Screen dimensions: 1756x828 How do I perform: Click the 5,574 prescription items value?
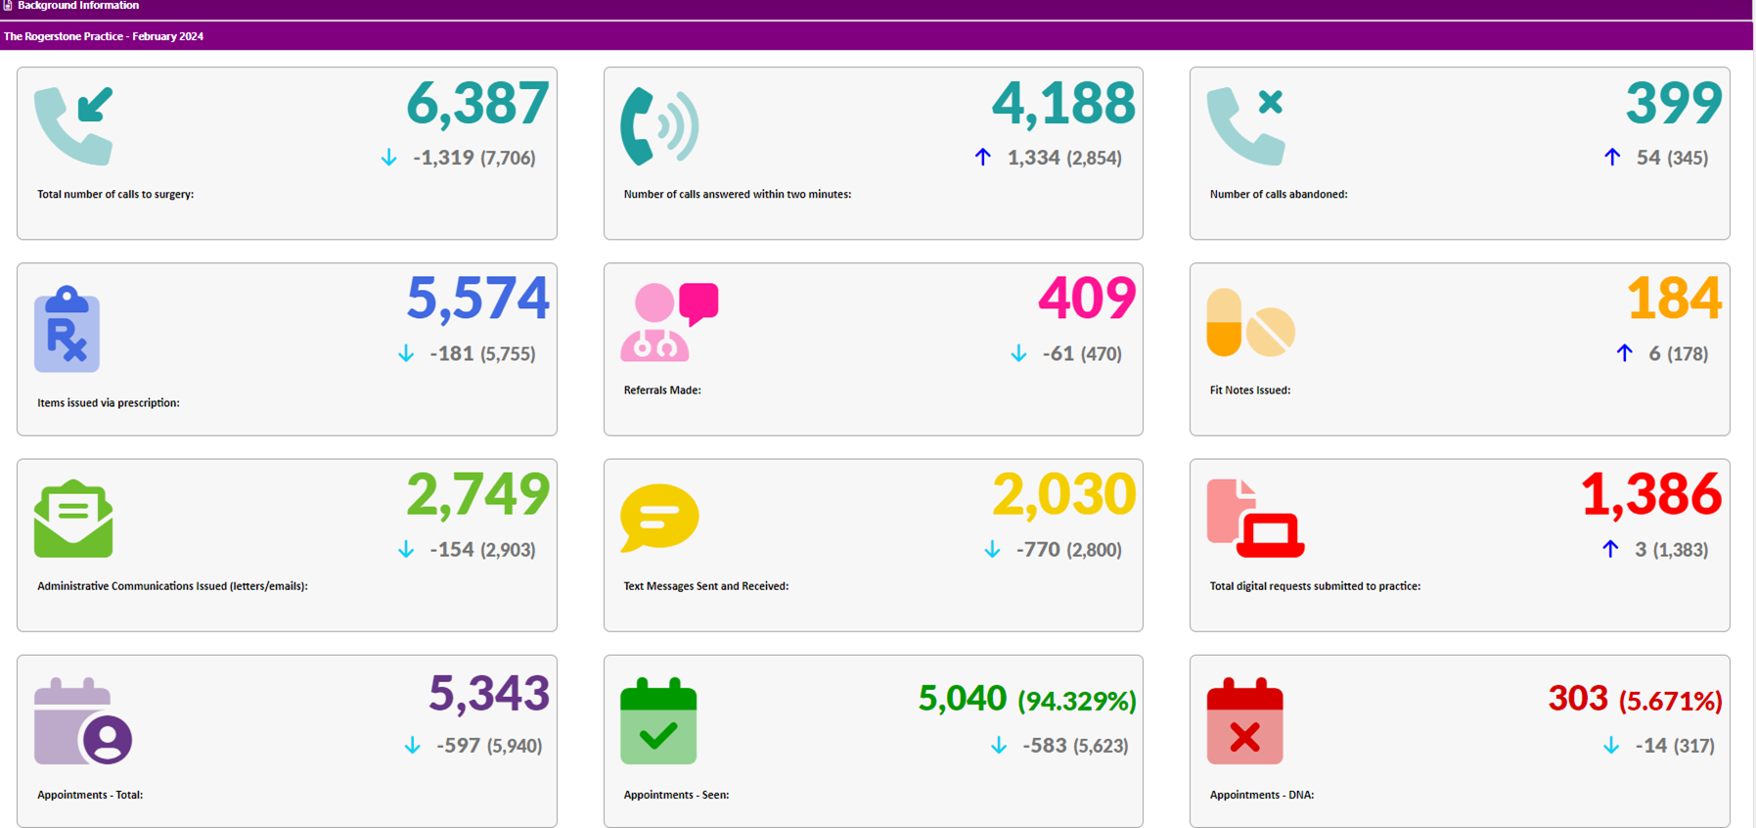coord(477,299)
